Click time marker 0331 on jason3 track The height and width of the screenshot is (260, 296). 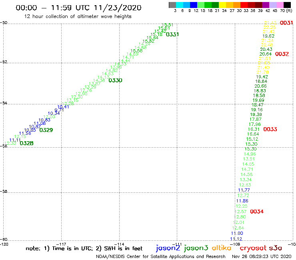click(x=172, y=34)
